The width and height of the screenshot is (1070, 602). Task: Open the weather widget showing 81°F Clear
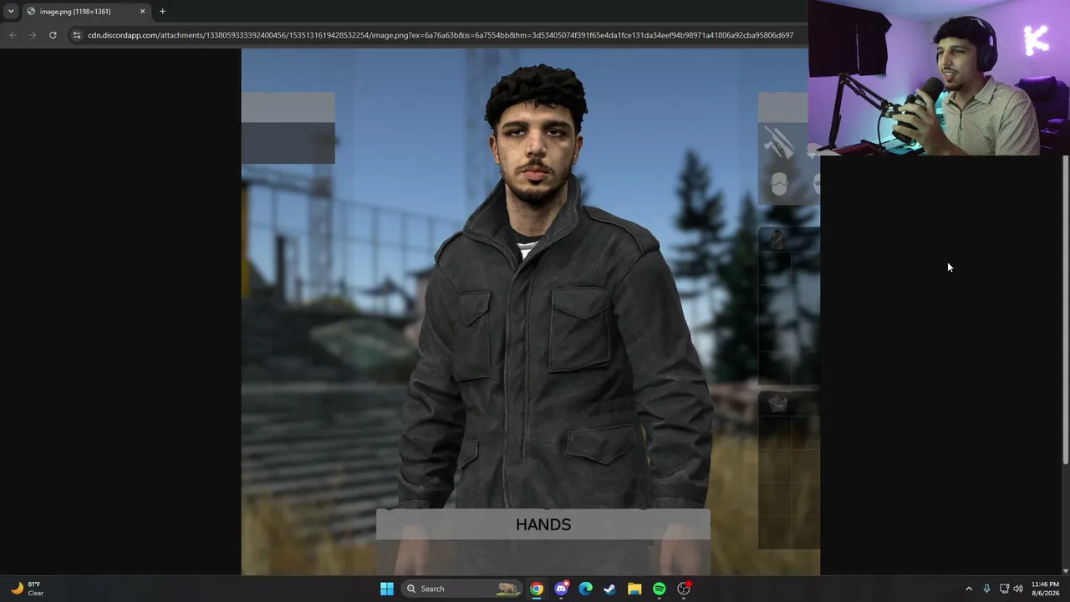tap(27, 589)
